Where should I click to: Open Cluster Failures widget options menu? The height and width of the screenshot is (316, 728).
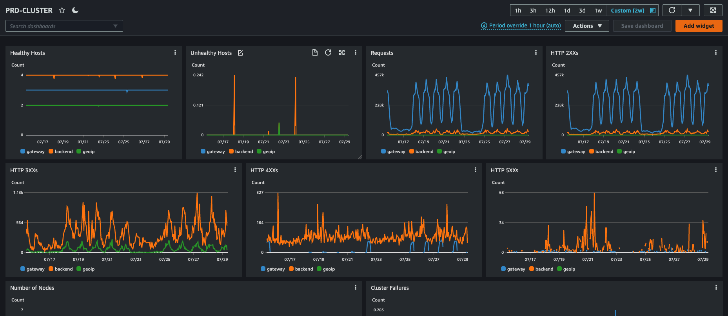click(x=716, y=287)
